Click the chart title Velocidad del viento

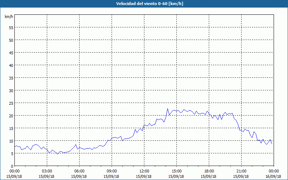point(144,4)
